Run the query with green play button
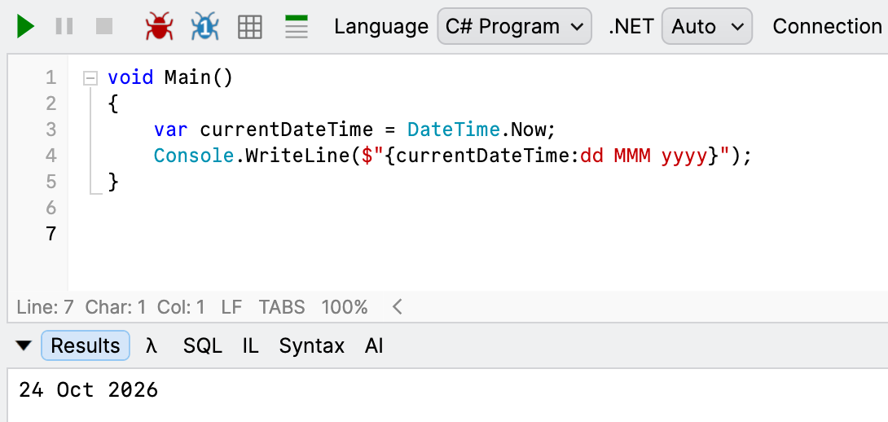888x422 pixels. 25,27
